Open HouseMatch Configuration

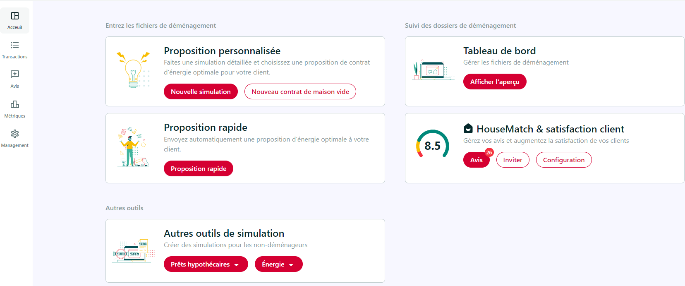pos(564,160)
